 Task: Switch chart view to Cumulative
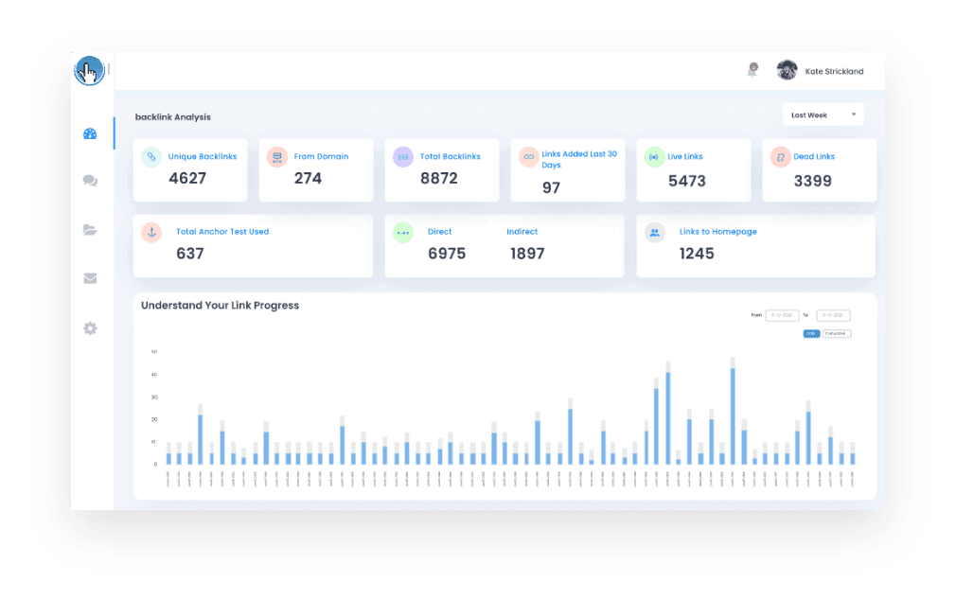[x=837, y=333]
